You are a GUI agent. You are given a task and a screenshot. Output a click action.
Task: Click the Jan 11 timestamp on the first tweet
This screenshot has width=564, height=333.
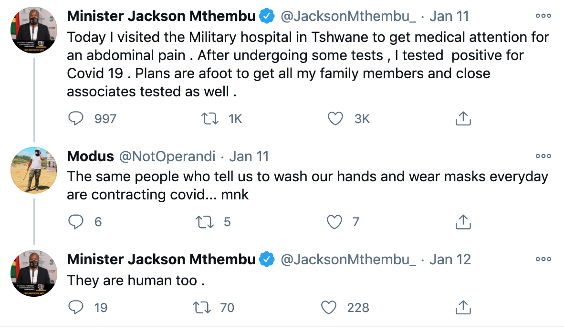coord(449,16)
